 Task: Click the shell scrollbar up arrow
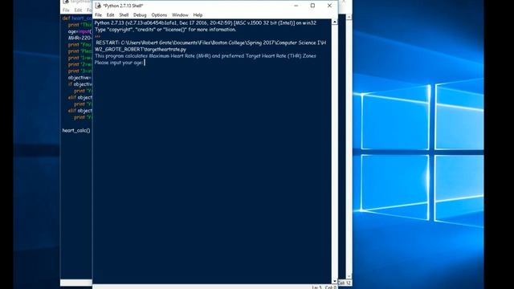click(334, 22)
